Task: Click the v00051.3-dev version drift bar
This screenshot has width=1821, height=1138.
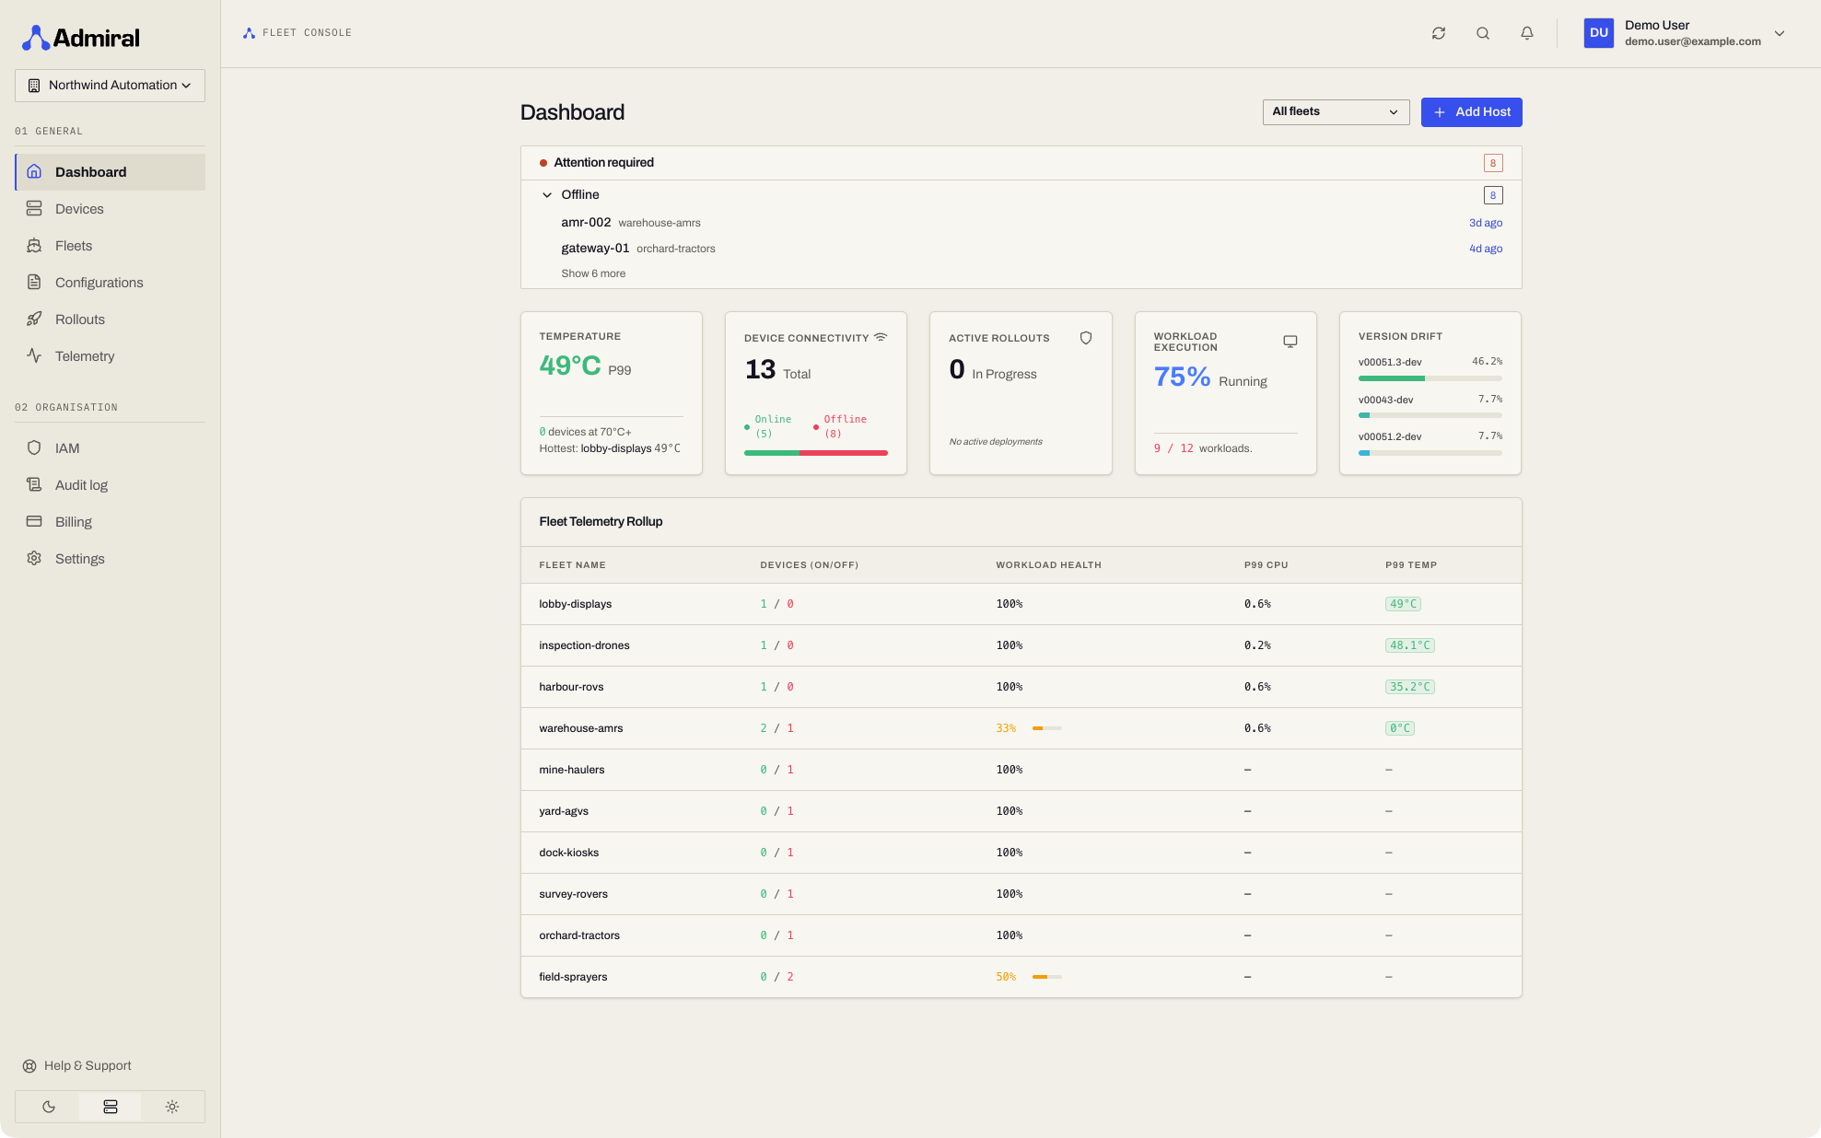Action: 1430,378
